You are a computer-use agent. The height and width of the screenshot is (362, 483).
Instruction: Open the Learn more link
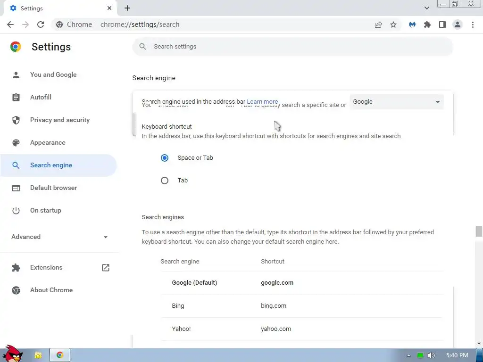[262, 102]
